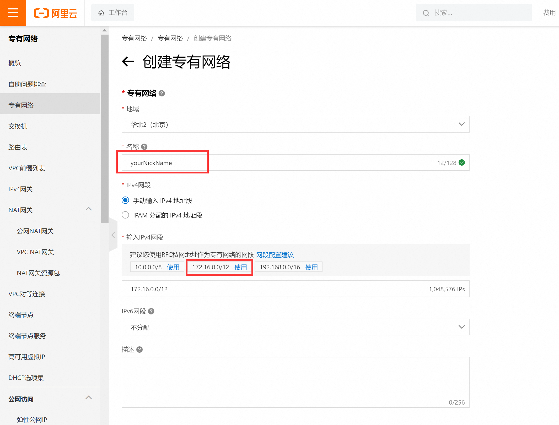Select IPAM 分配的 IPv4 地址段 radio option
Viewport: 559px width, 425px height.
coord(125,215)
